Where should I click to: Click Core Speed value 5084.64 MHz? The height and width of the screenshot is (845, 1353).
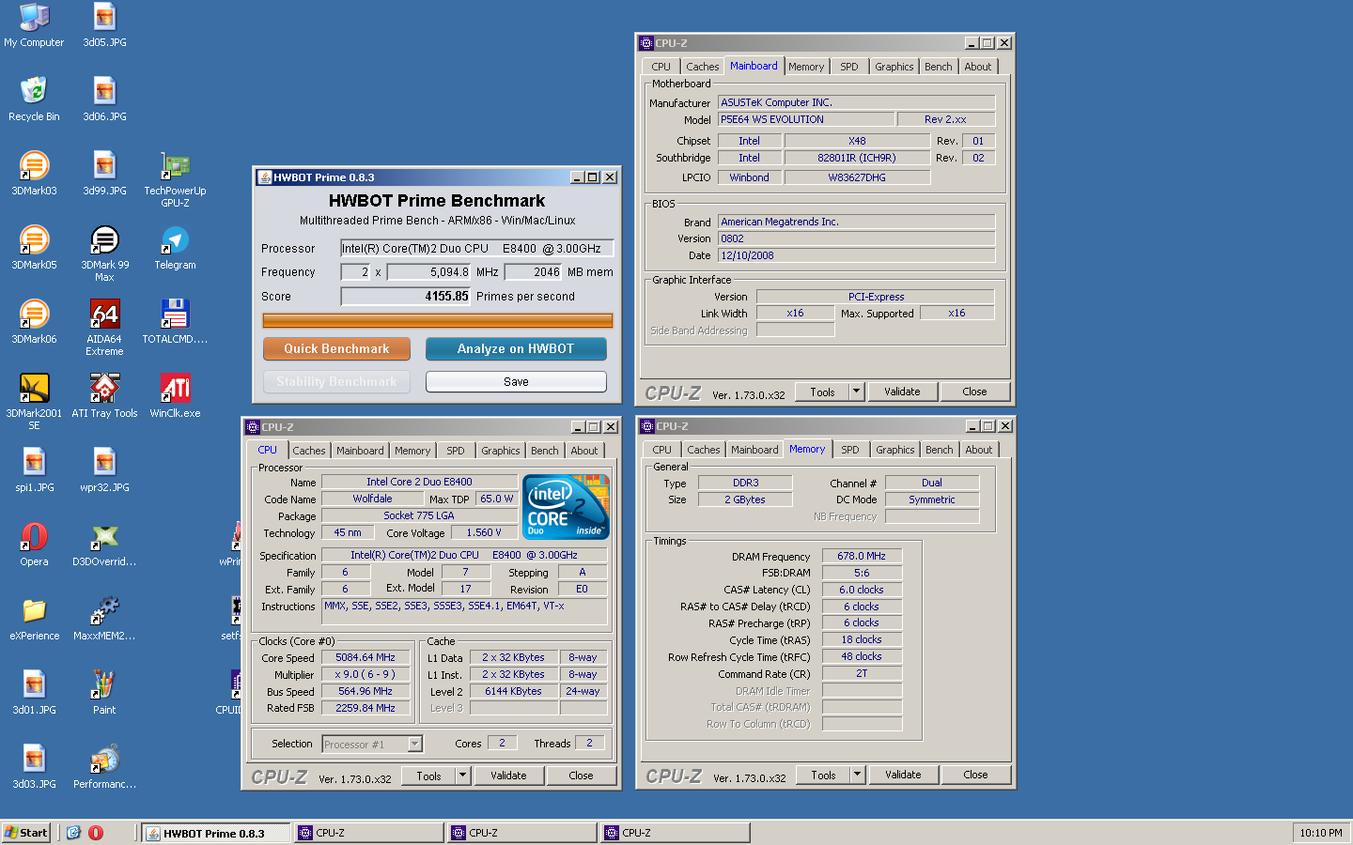click(365, 657)
